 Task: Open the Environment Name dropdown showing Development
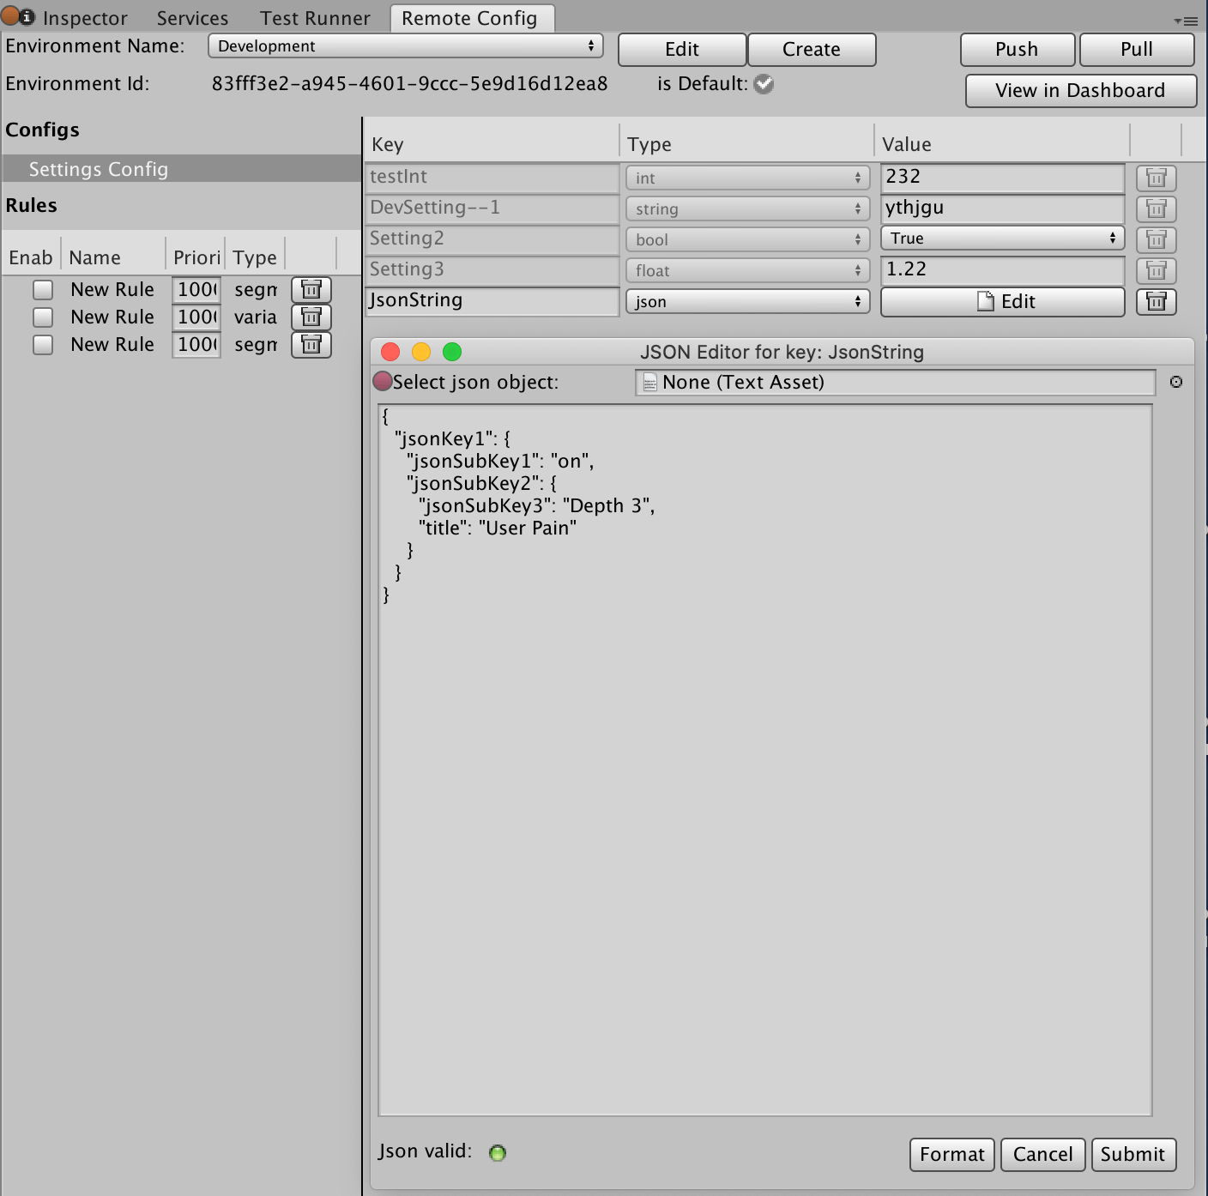pyautogui.click(x=405, y=45)
